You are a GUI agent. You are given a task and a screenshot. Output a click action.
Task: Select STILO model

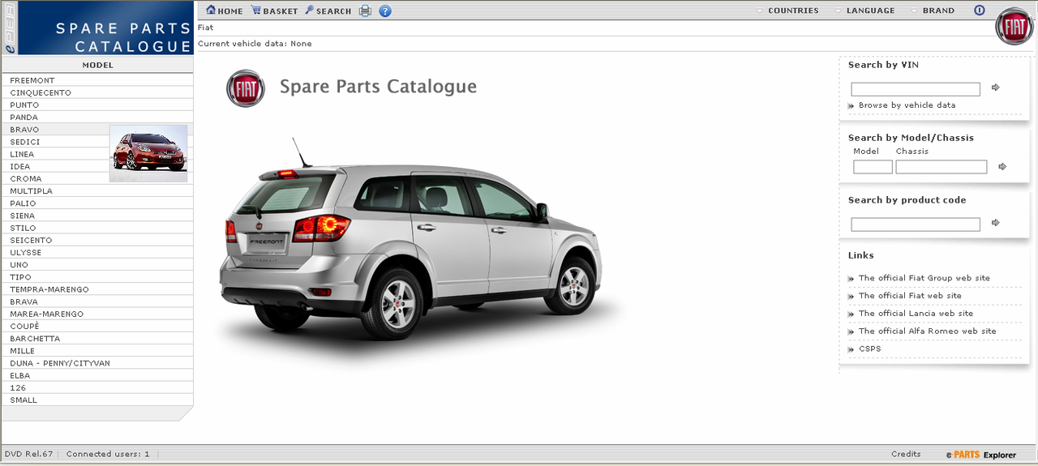pyautogui.click(x=97, y=228)
